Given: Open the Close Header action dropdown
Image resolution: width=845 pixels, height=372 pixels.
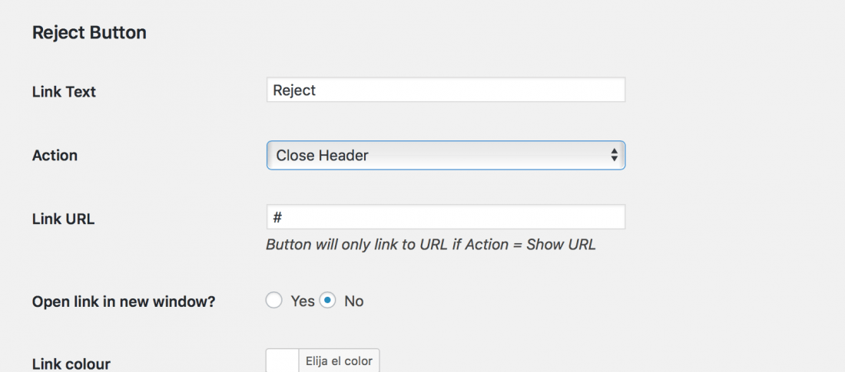Looking at the screenshot, I should click(446, 156).
